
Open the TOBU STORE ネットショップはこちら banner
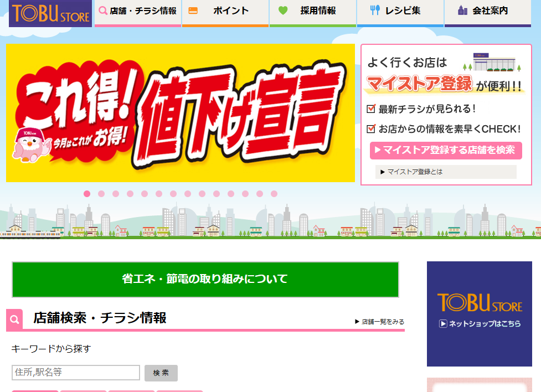(479, 314)
